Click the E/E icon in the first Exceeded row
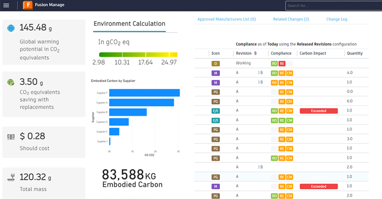Image resolution: width=382 pixels, height=199 pixels. 215,111
